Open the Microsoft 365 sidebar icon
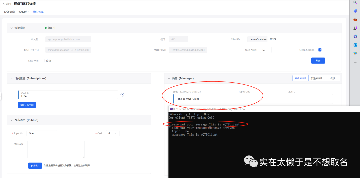 (x=355, y=36)
